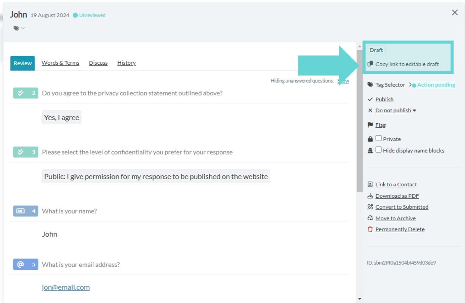Viewport: 465px width, 303px height.
Task: Click the Unreviewed status indicator
Action: (89, 15)
